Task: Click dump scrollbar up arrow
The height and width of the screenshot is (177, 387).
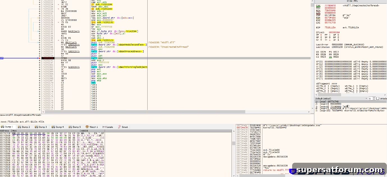Action: pyautogui.click(x=234, y=131)
